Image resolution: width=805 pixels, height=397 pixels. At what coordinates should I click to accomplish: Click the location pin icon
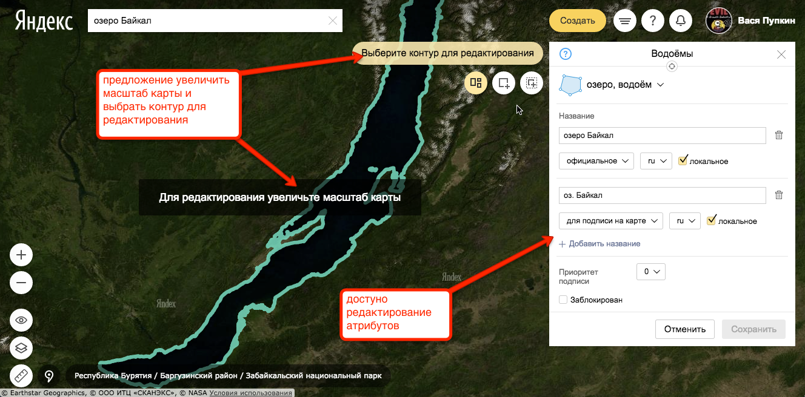50,376
